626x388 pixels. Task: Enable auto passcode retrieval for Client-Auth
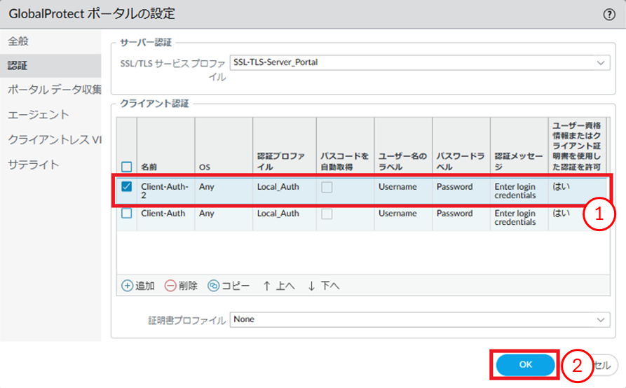(327, 214)
